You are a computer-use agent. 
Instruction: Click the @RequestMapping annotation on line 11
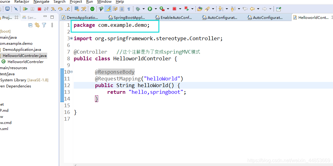118,79
